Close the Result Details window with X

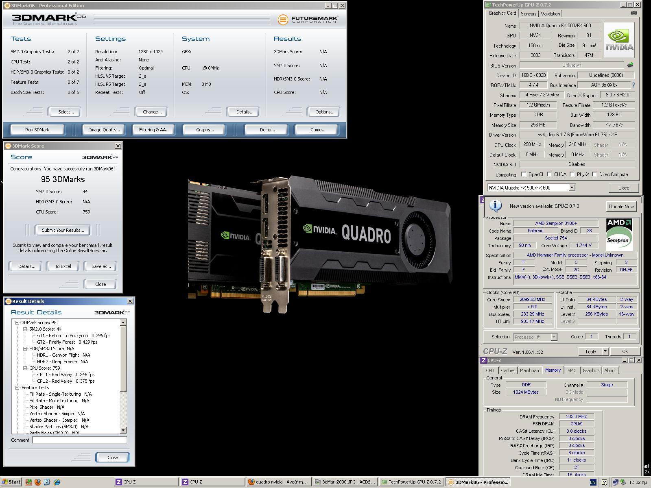(x=130, y=301)
